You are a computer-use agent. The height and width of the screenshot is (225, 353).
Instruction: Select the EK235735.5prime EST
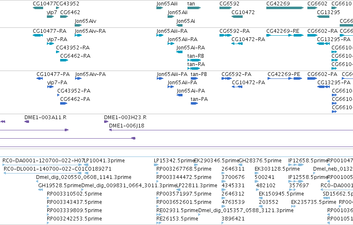tap(294, 207)
